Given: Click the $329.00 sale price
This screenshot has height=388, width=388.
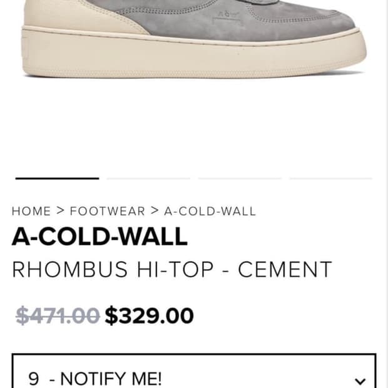Looking at the screenshot, I should [149, 315].
